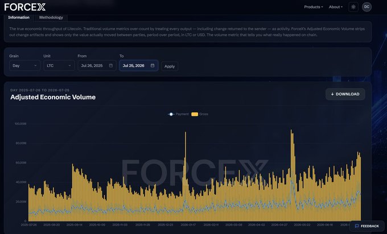Image resolution: width=387 pixels, height=234 pixels.
Task: Click the feedback chat bubble icon
Action: pyautogui.click(x=357, y=226)
